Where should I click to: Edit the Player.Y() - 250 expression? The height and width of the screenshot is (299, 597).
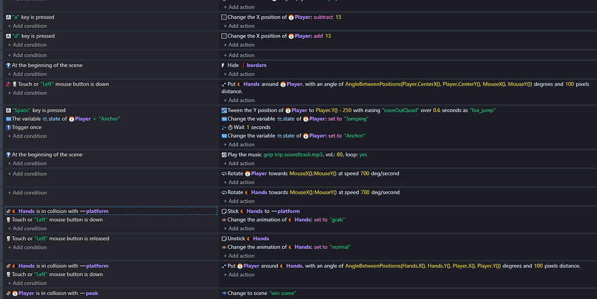[333, 110]
